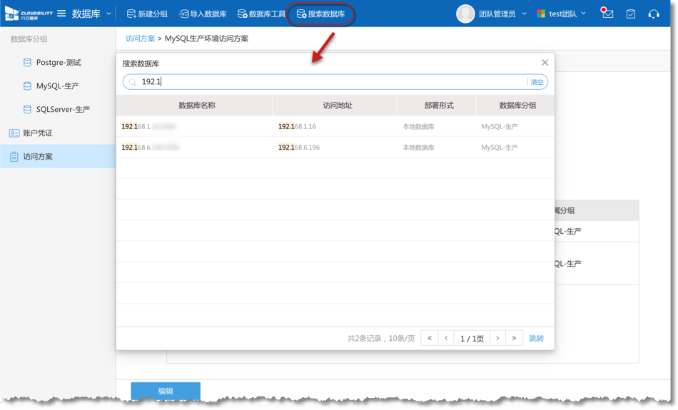This screenshot has height=410, width=678.
Task: Select SQLServer-生产 group in sidebar
Action: point(63,109)
